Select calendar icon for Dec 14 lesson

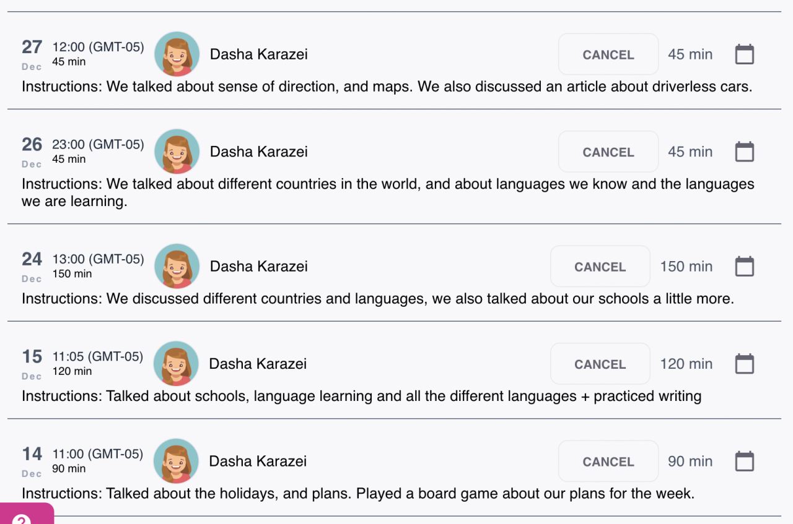click(744, 462)
